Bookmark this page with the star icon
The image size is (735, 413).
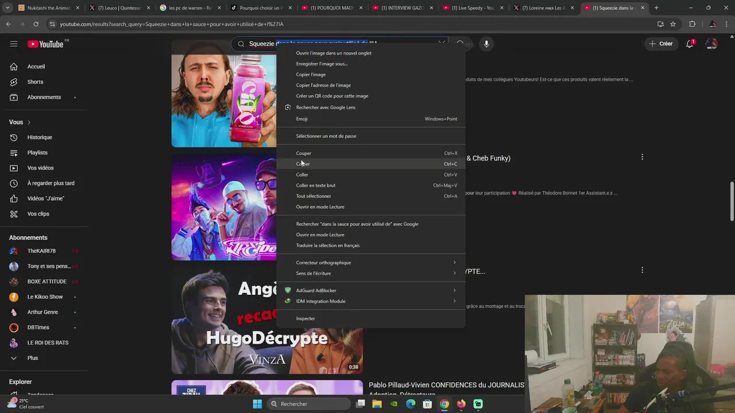[673, 24]
